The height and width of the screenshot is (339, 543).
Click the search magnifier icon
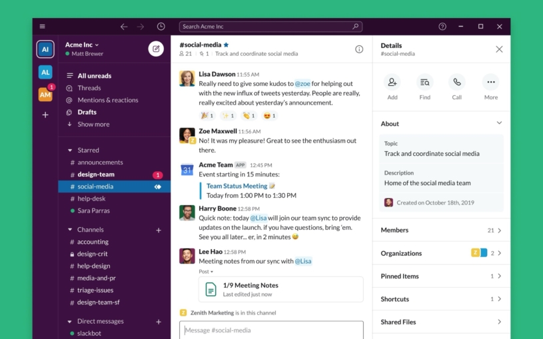pos(355,27)
